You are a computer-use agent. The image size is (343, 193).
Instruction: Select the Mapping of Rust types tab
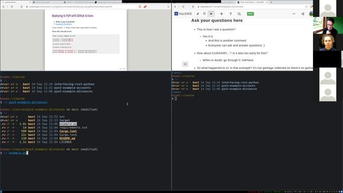tap(109, 2)
